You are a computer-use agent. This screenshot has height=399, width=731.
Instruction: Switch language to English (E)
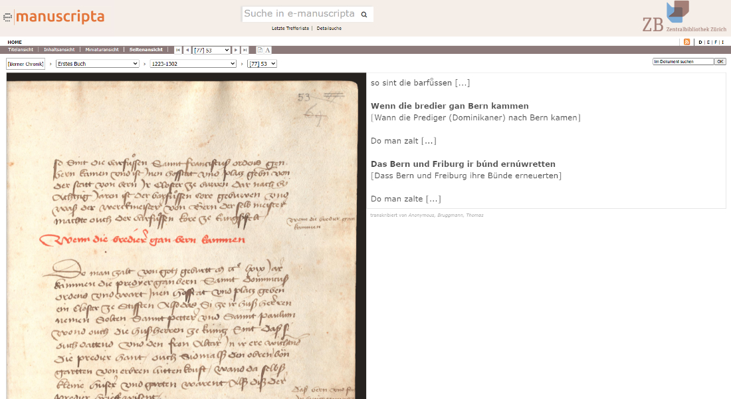click(708, 42)
